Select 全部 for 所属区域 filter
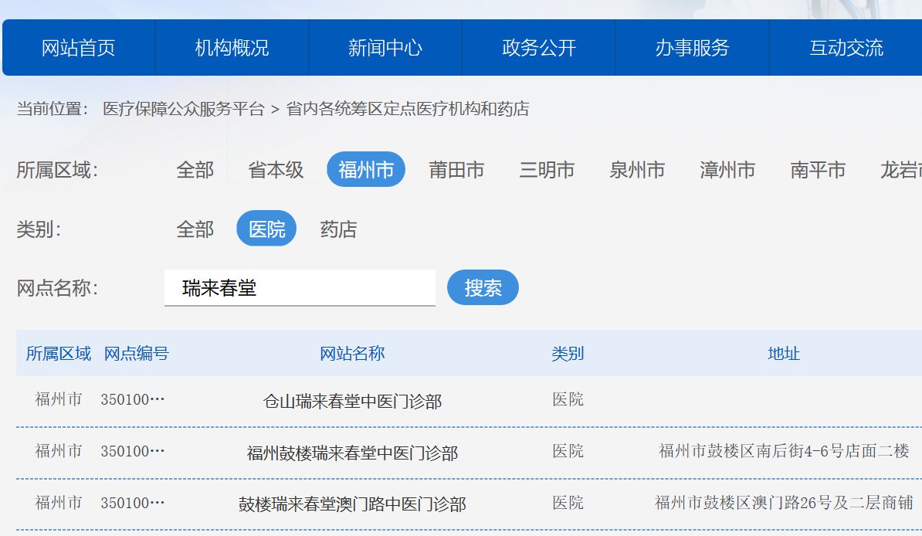This screenshot has width=922, height=536. tap(195, 170)
